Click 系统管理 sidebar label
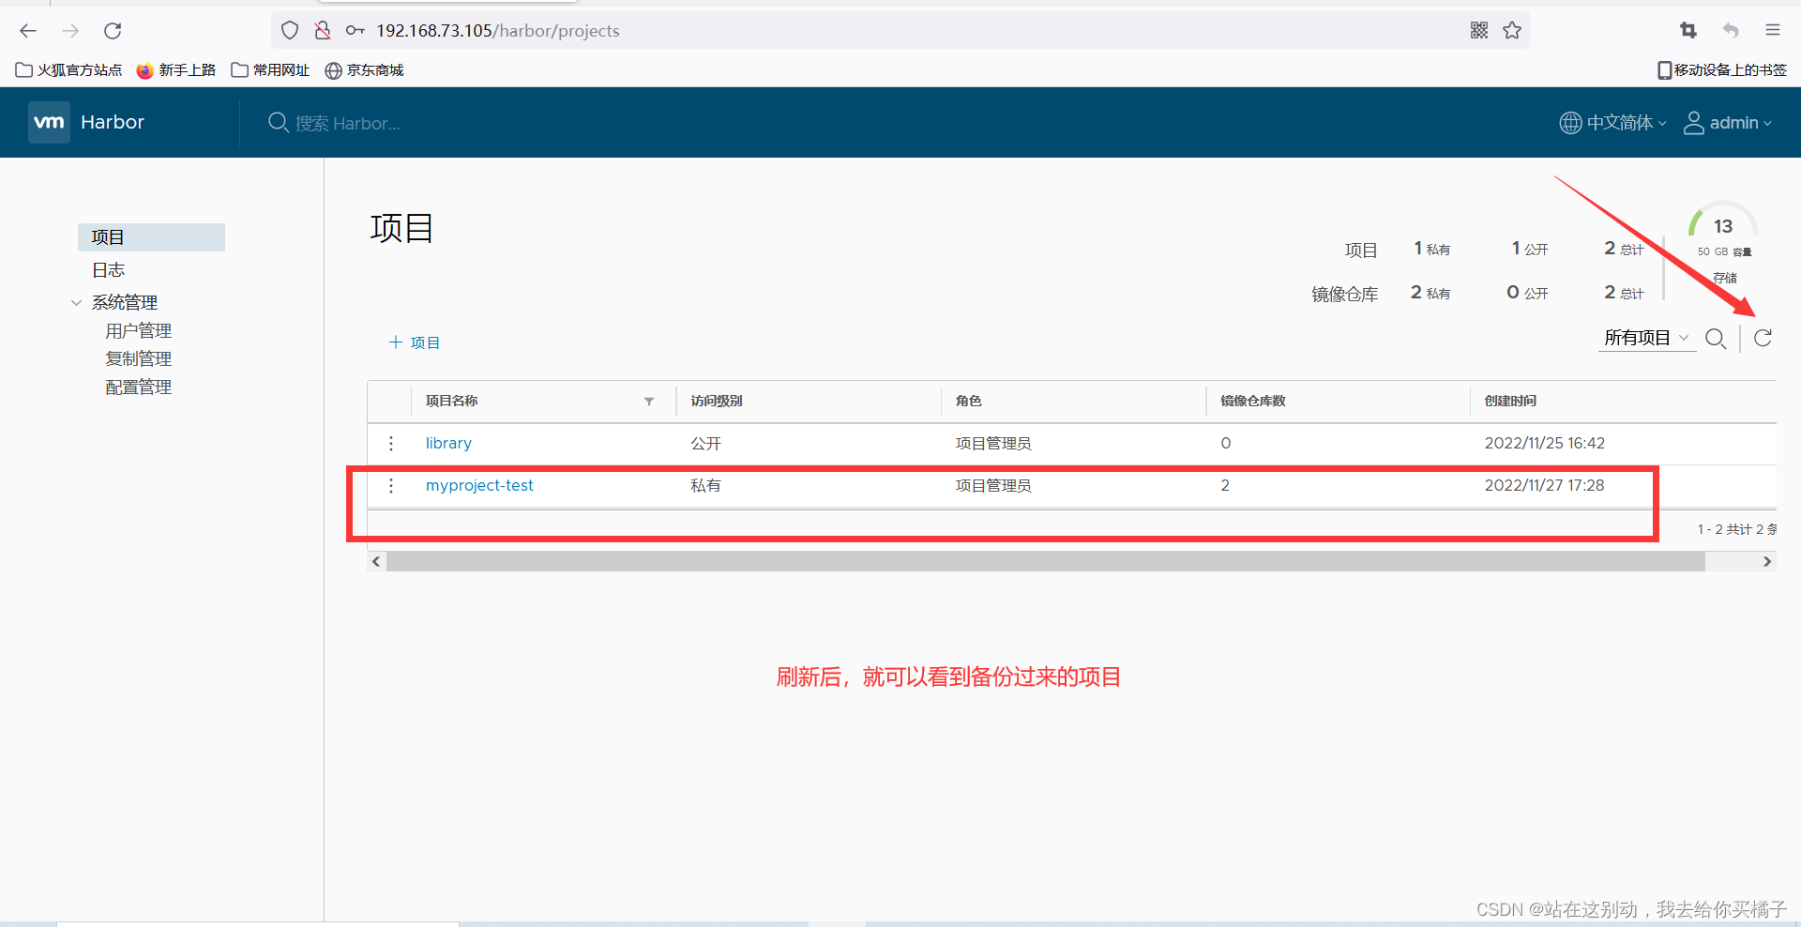 [x=124, y=302]
